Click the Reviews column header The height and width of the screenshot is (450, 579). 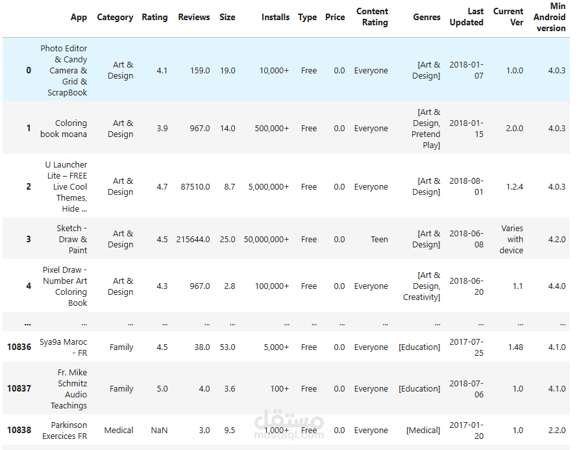click(x=194, y=18)
